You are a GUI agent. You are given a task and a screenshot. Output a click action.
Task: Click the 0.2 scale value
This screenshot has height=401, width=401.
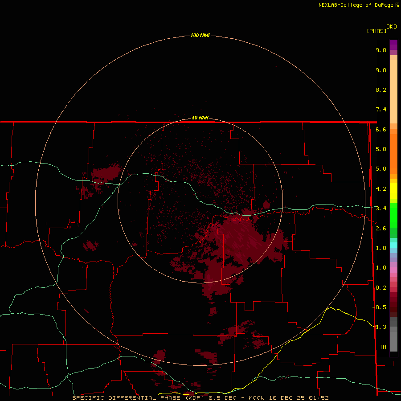click(381, 288)
